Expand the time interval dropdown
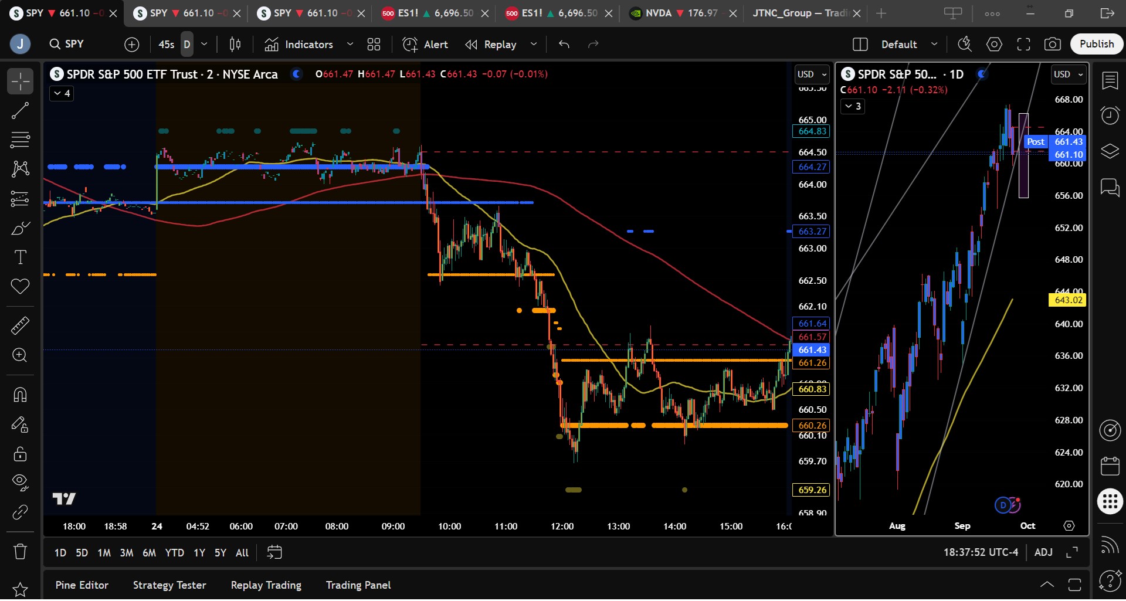This screenshot has height=601, width=1126. point(204,45)
